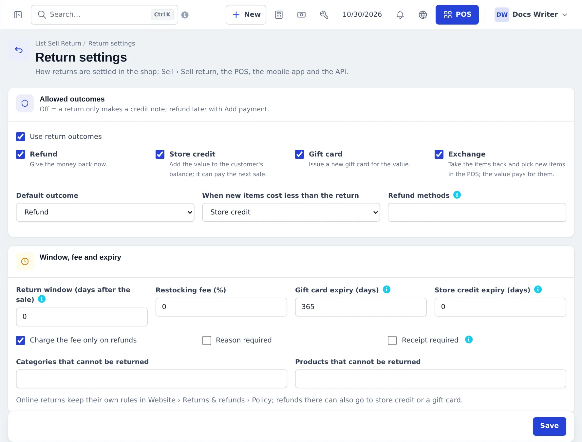Collapse the sidebar panel icon
Screen dimensions: 582x442
[18, 15]
